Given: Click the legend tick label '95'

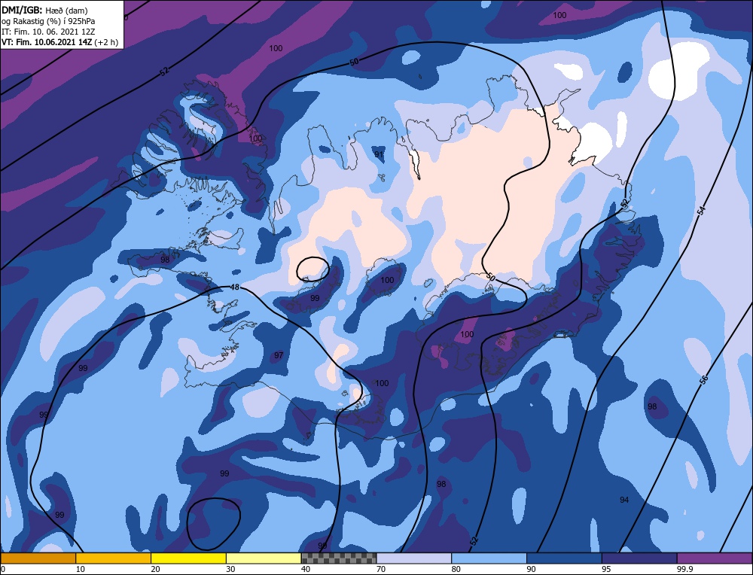Looking at the screenshot, I should click(606, 569).
